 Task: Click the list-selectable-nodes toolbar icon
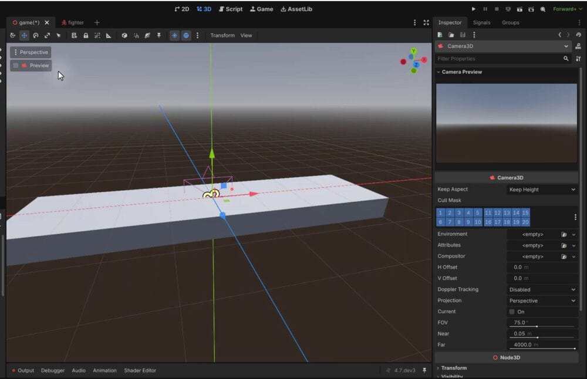[74, 36]
